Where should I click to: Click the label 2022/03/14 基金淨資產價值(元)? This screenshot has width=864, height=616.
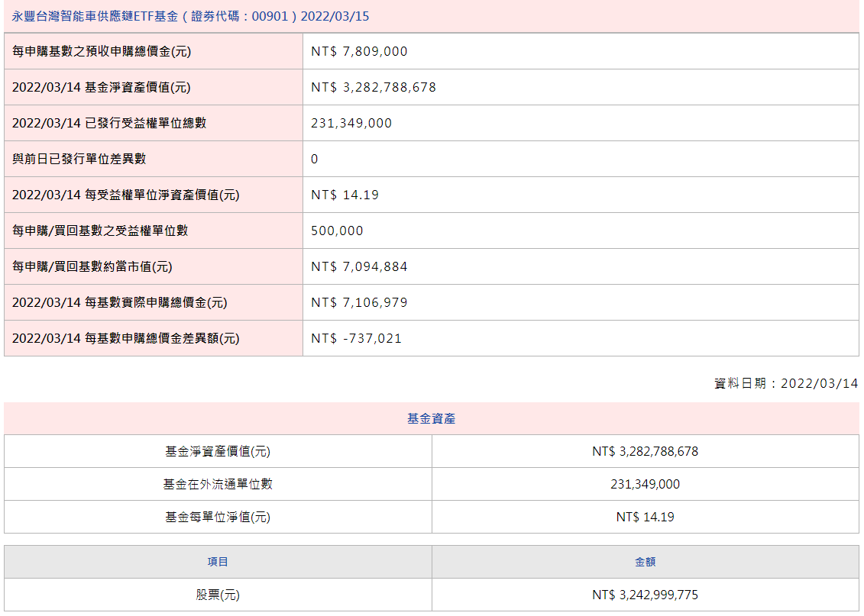point(102,88)
